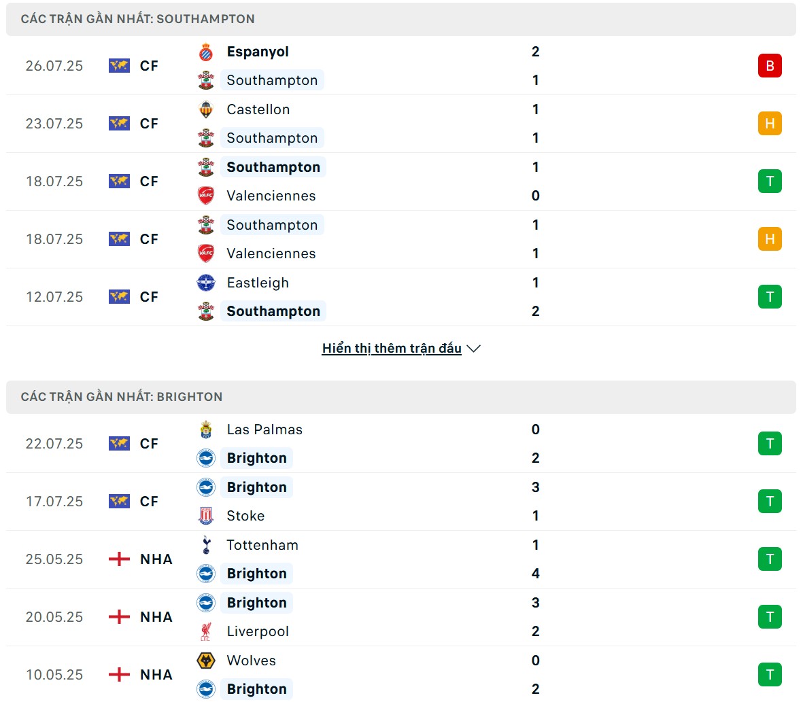Click the green T badge for Eastleigh match

pyautogui.click(x=770, y=297)
